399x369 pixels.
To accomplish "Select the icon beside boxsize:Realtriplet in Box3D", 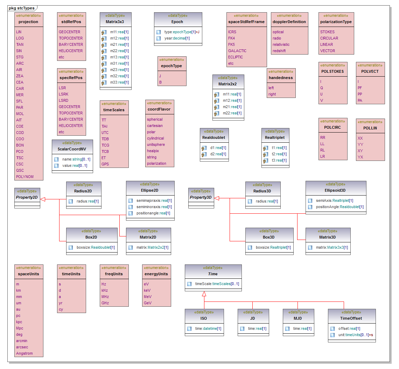I will point(250,247).
